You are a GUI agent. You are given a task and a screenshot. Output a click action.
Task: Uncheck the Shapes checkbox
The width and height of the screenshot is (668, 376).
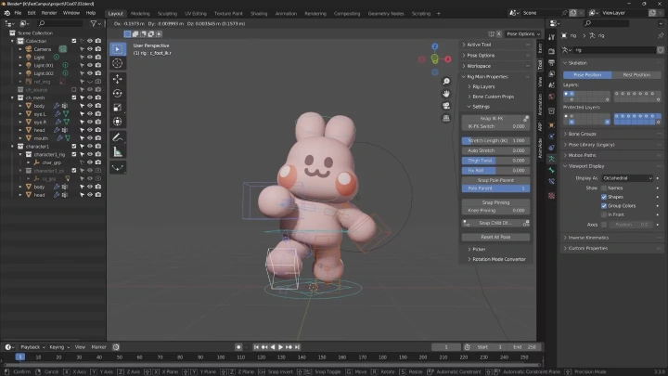pyautogui.click(x=604, y=197)
